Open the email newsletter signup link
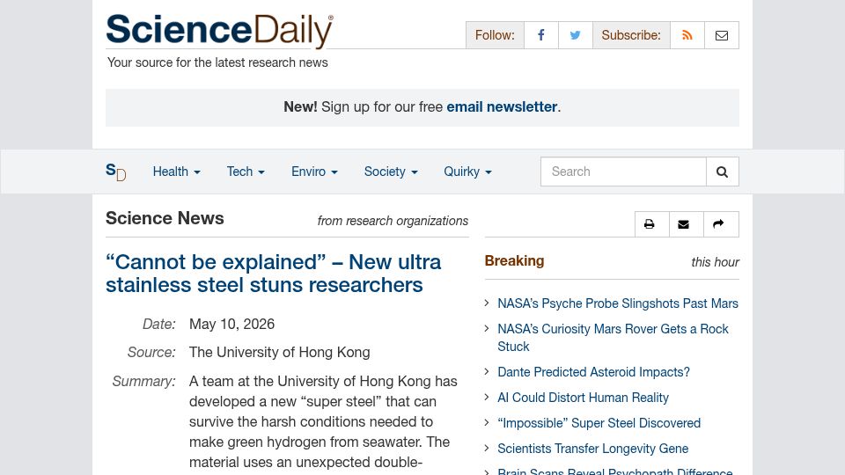 click(x=502, y=107)
